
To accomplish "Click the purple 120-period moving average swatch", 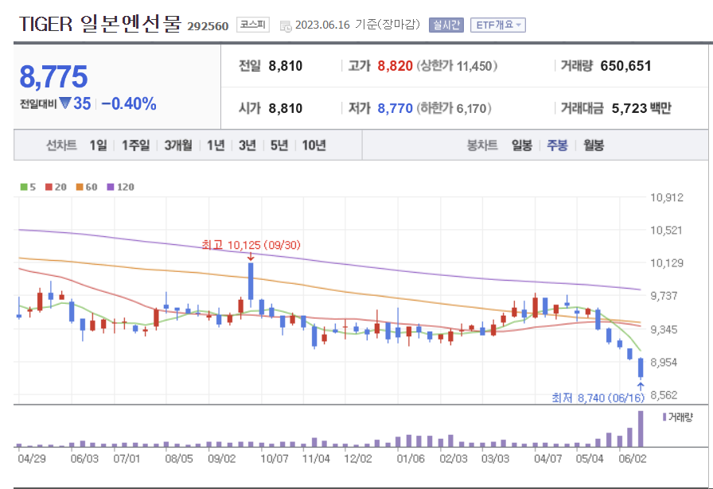I will coord(110,187).
